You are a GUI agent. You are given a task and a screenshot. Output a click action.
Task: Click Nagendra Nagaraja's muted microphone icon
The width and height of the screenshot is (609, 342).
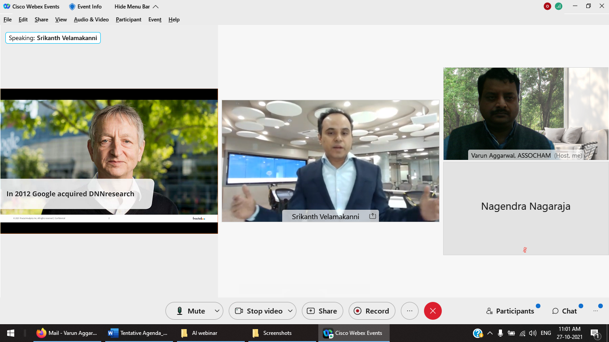[525, 250]
